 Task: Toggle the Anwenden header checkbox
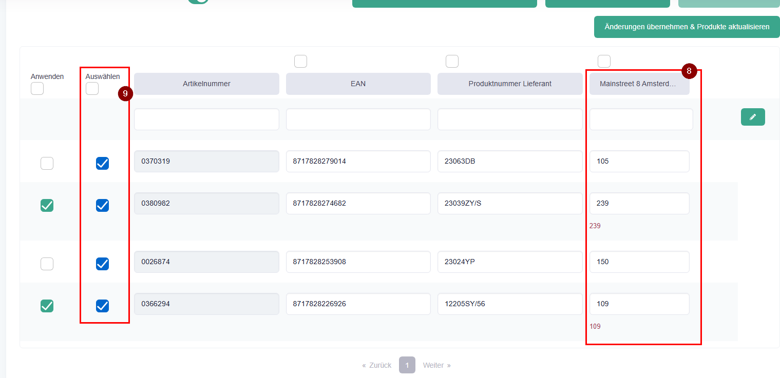tap(37, 89)
